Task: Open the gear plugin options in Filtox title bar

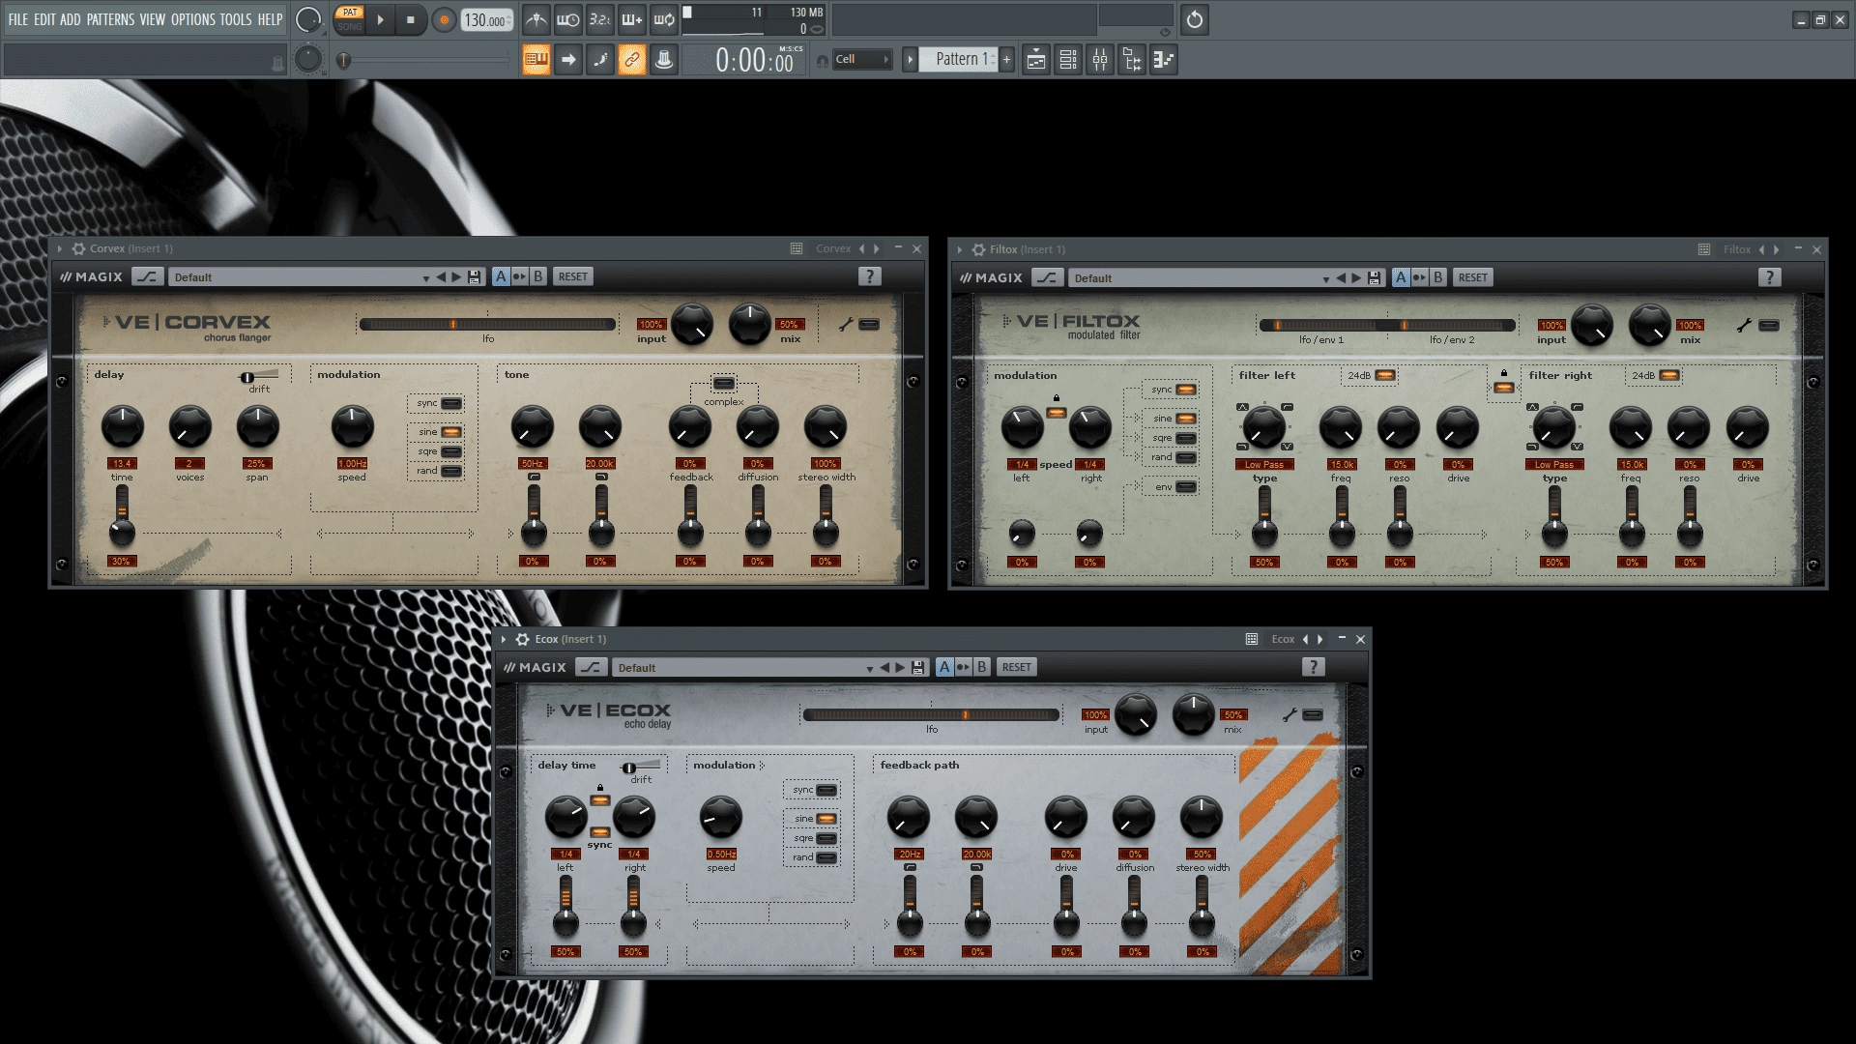Action: pyautogui.click(x=978, y=249)
